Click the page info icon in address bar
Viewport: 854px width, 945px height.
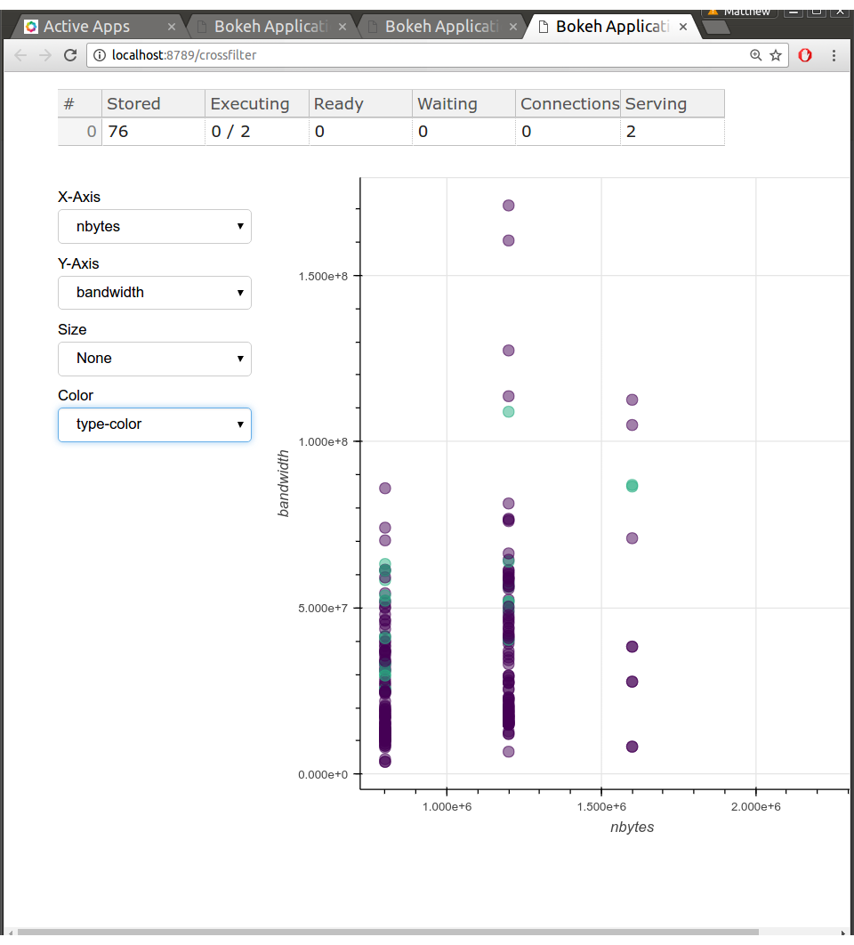pos(99,54)
